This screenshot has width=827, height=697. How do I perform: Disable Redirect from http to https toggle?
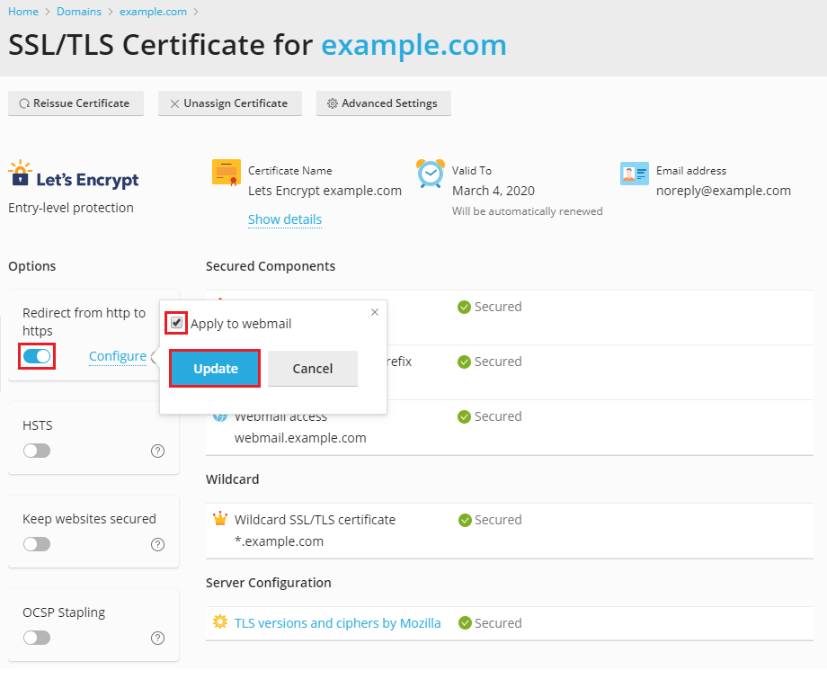(38, 356)
